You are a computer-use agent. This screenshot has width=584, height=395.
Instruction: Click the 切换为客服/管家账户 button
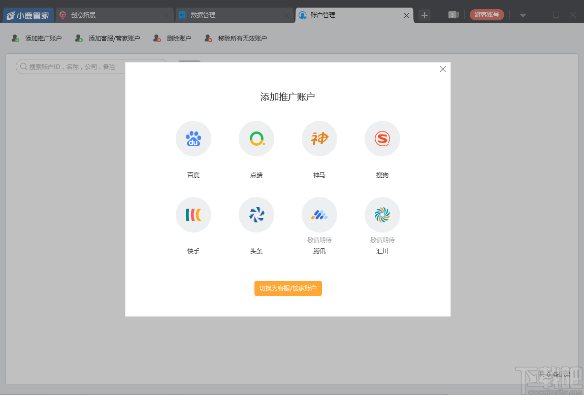pyautogui.click(x=288, y=288)
